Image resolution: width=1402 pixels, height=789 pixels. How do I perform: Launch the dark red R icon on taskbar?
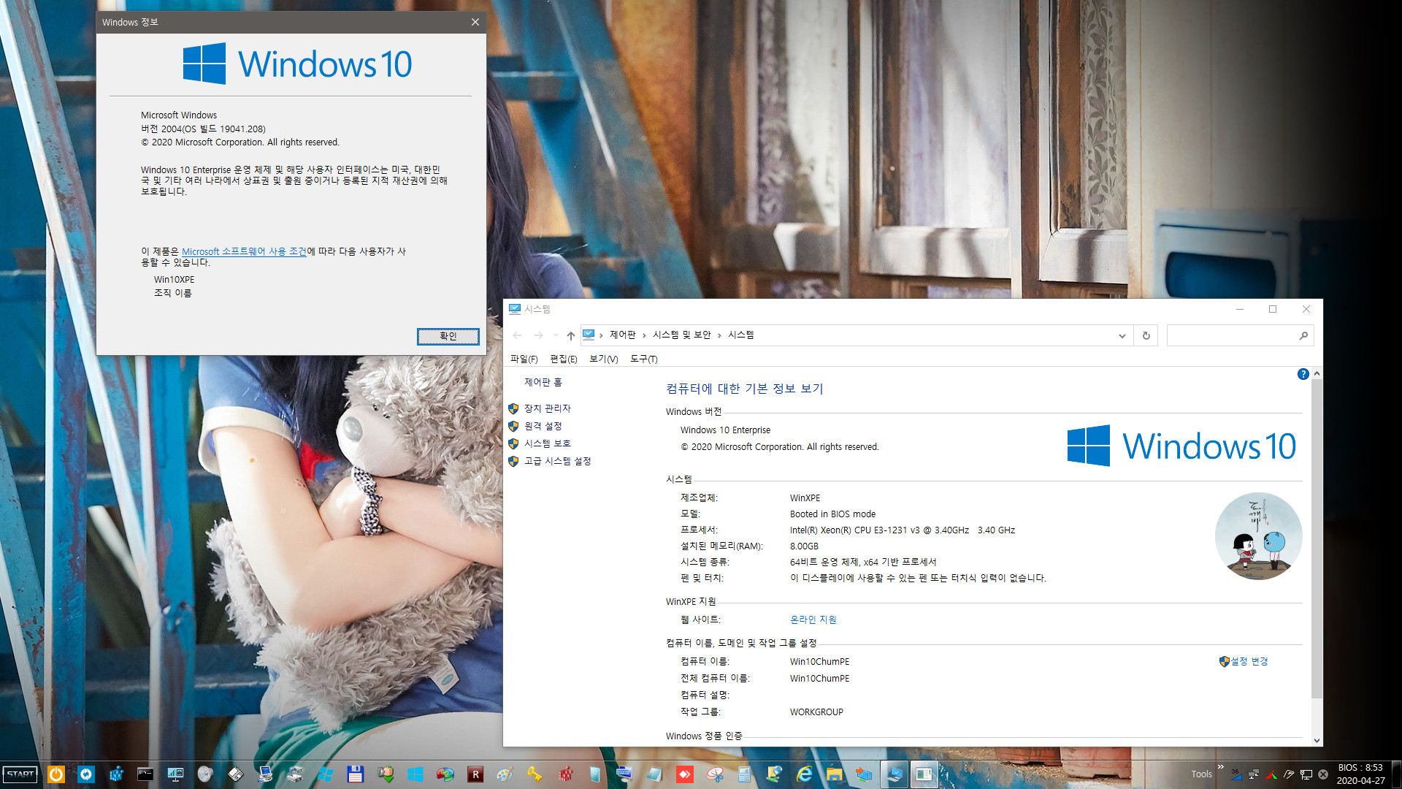[x=475, y=774]
